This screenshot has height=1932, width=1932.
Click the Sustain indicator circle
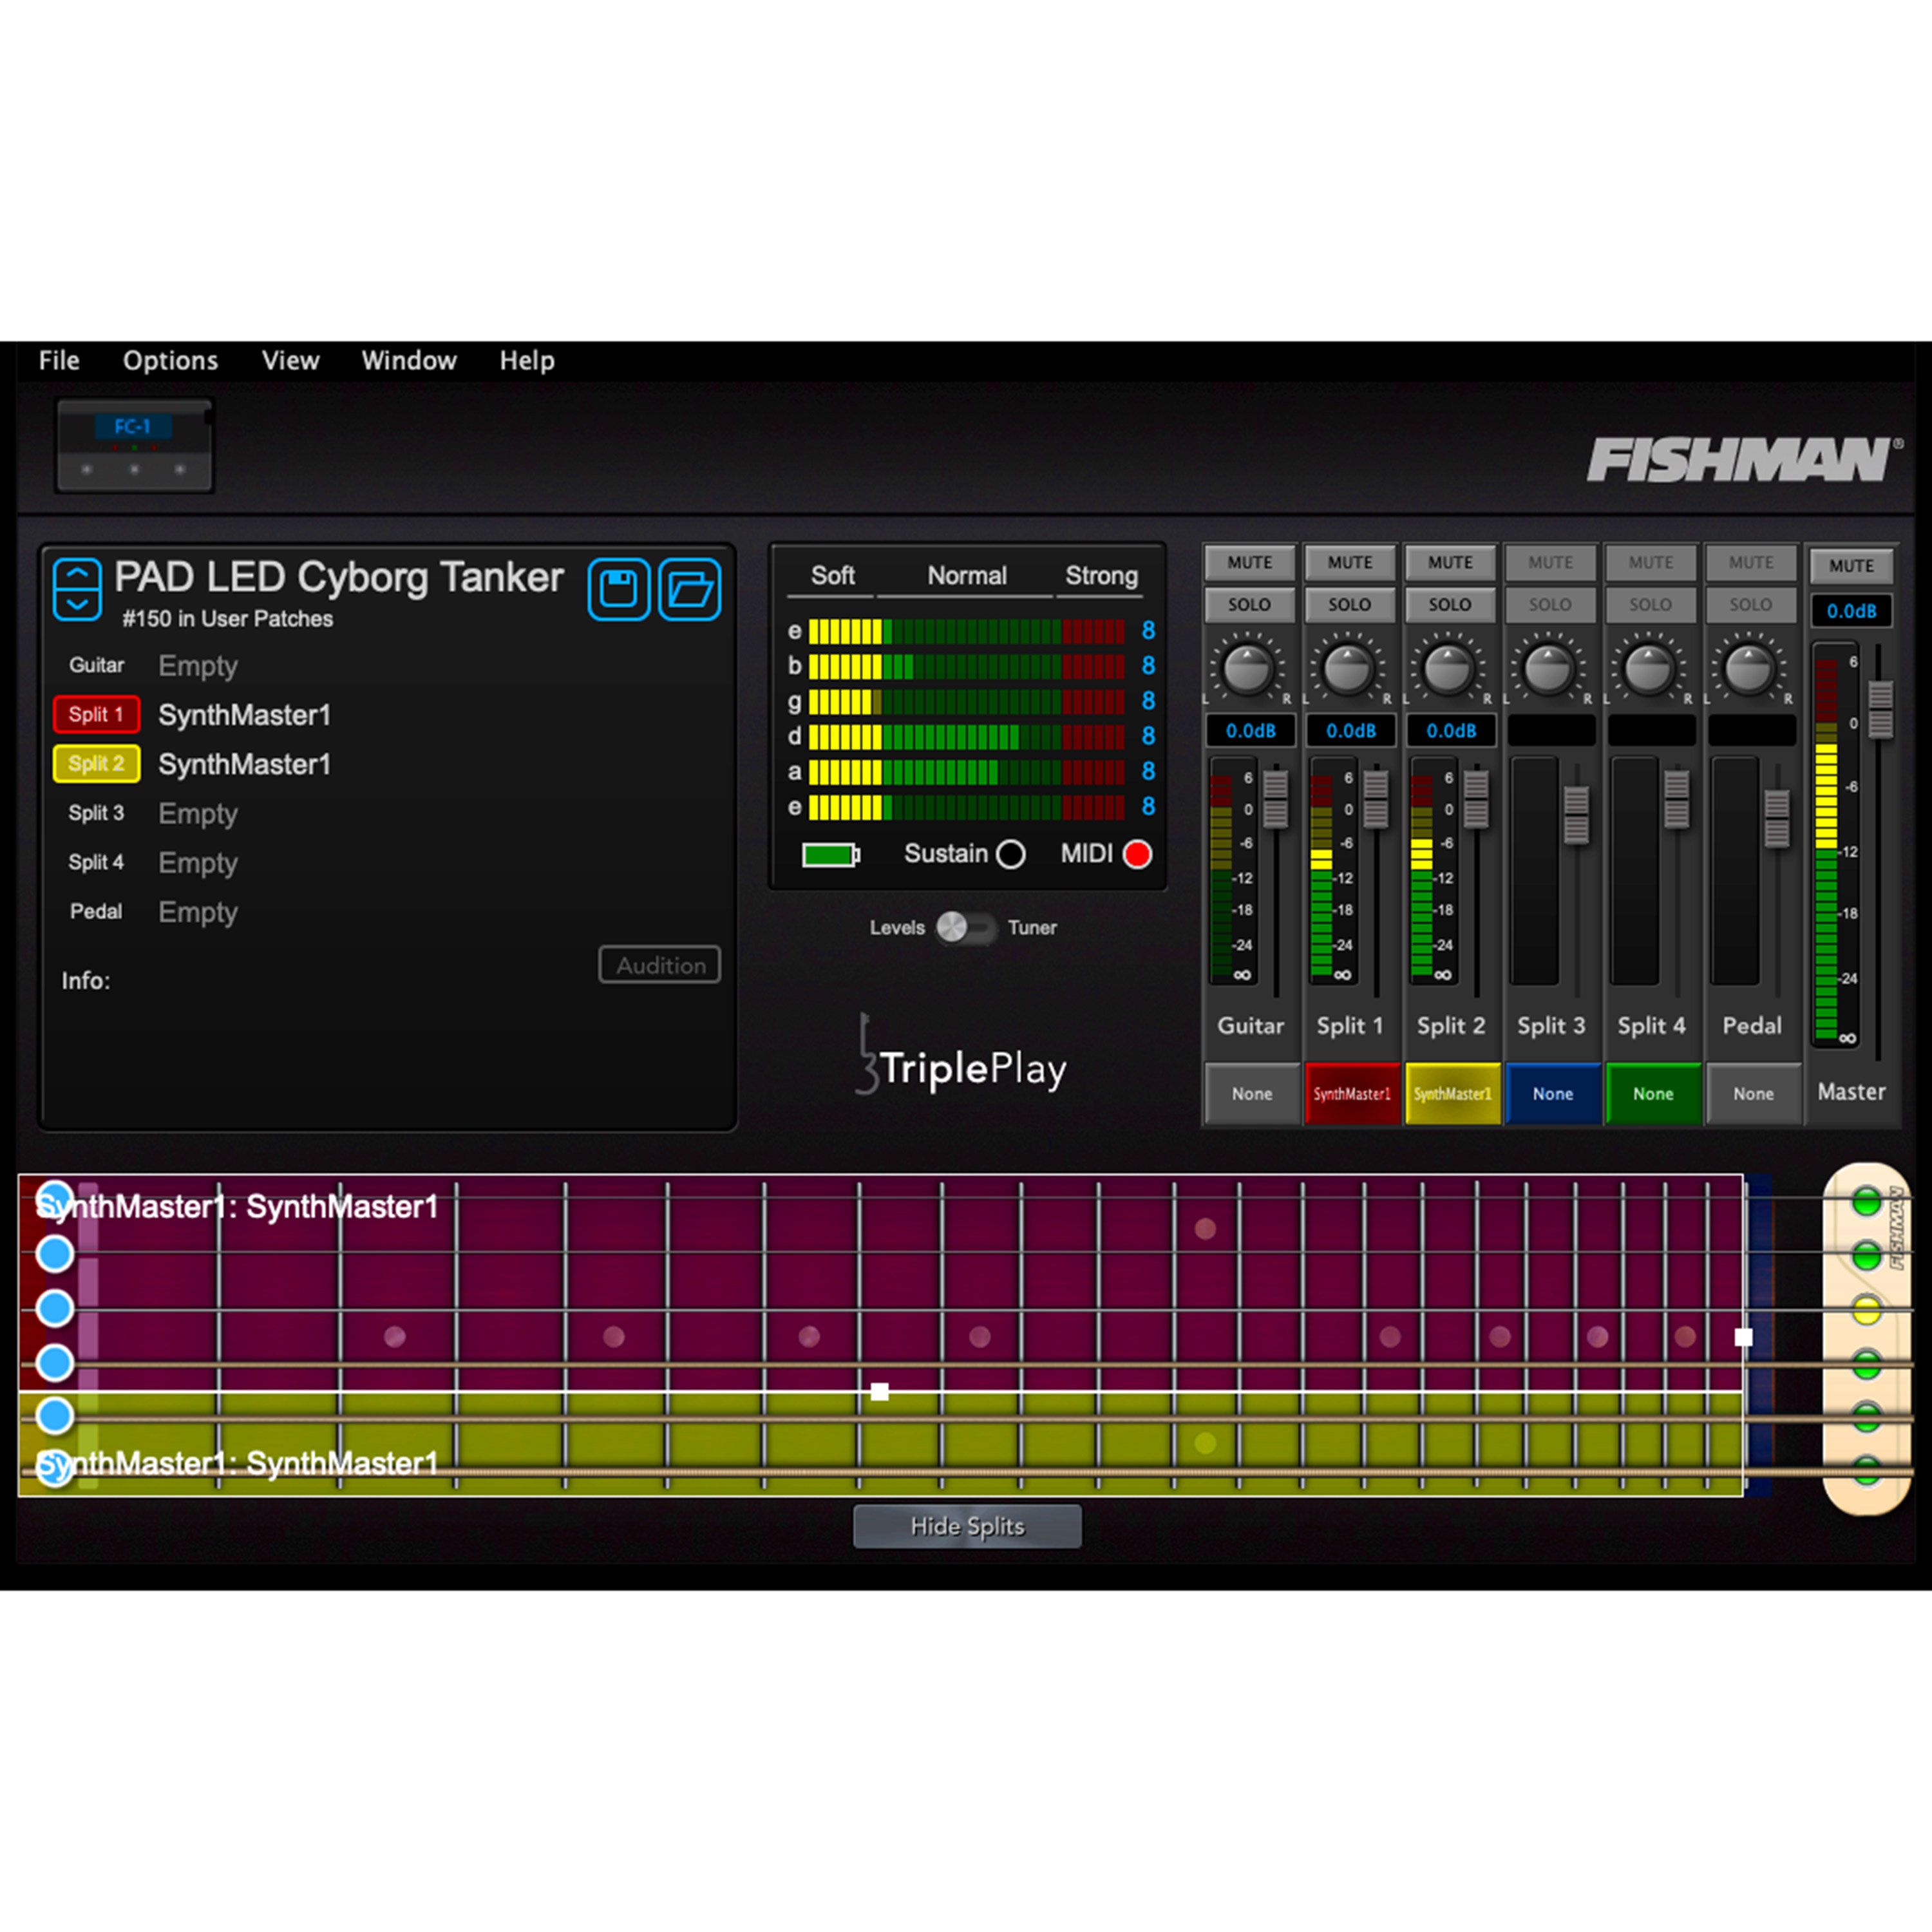click(x=1011, y=855)
